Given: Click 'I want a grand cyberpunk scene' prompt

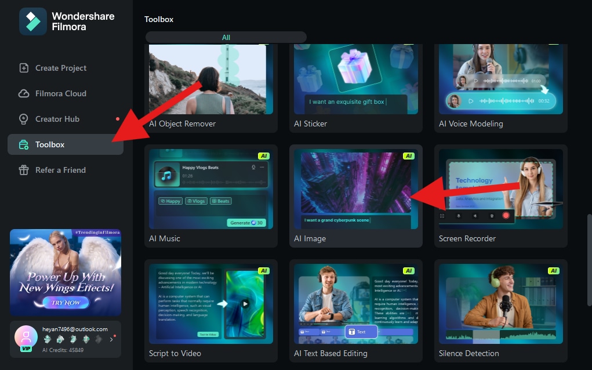Looking at the screenshot, I should pos(337,220).
